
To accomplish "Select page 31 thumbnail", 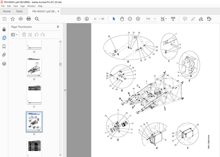I will tap(34, 95).
